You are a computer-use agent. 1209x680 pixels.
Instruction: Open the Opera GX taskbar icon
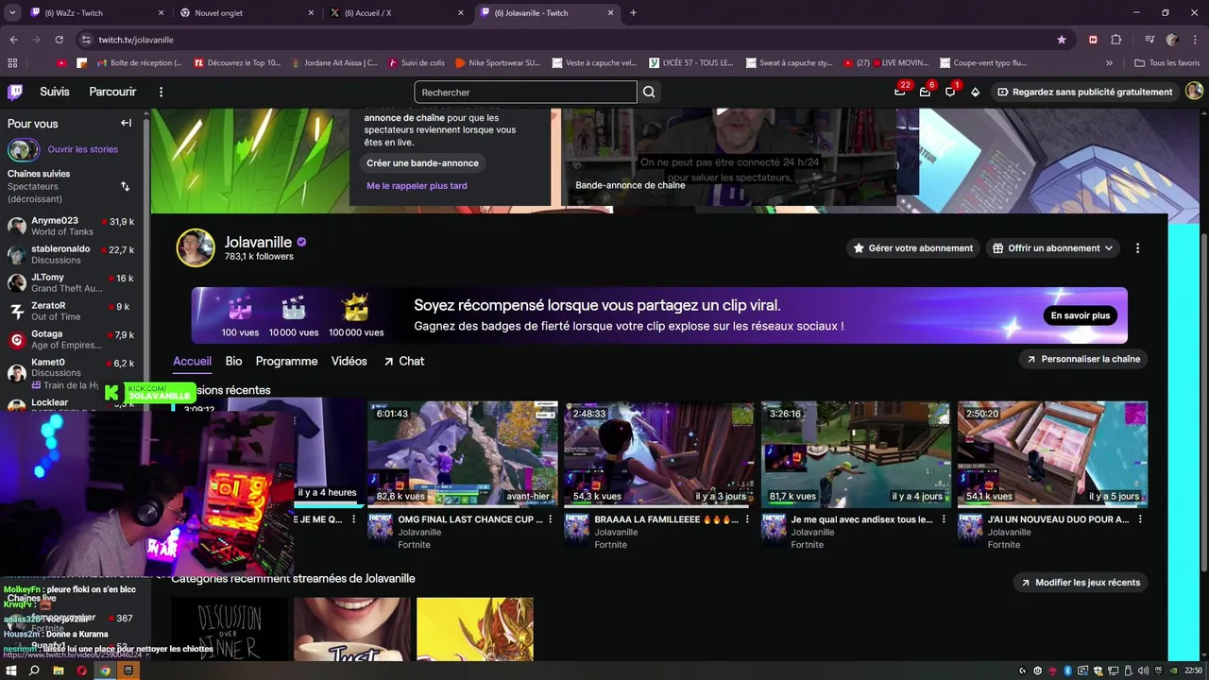[81, 671]
